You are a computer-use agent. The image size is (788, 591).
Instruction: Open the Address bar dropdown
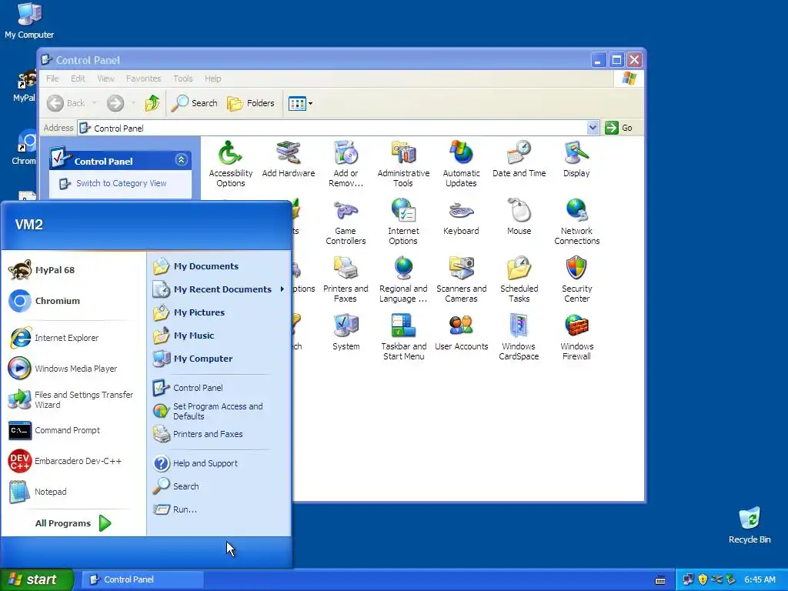click(593, 128)
